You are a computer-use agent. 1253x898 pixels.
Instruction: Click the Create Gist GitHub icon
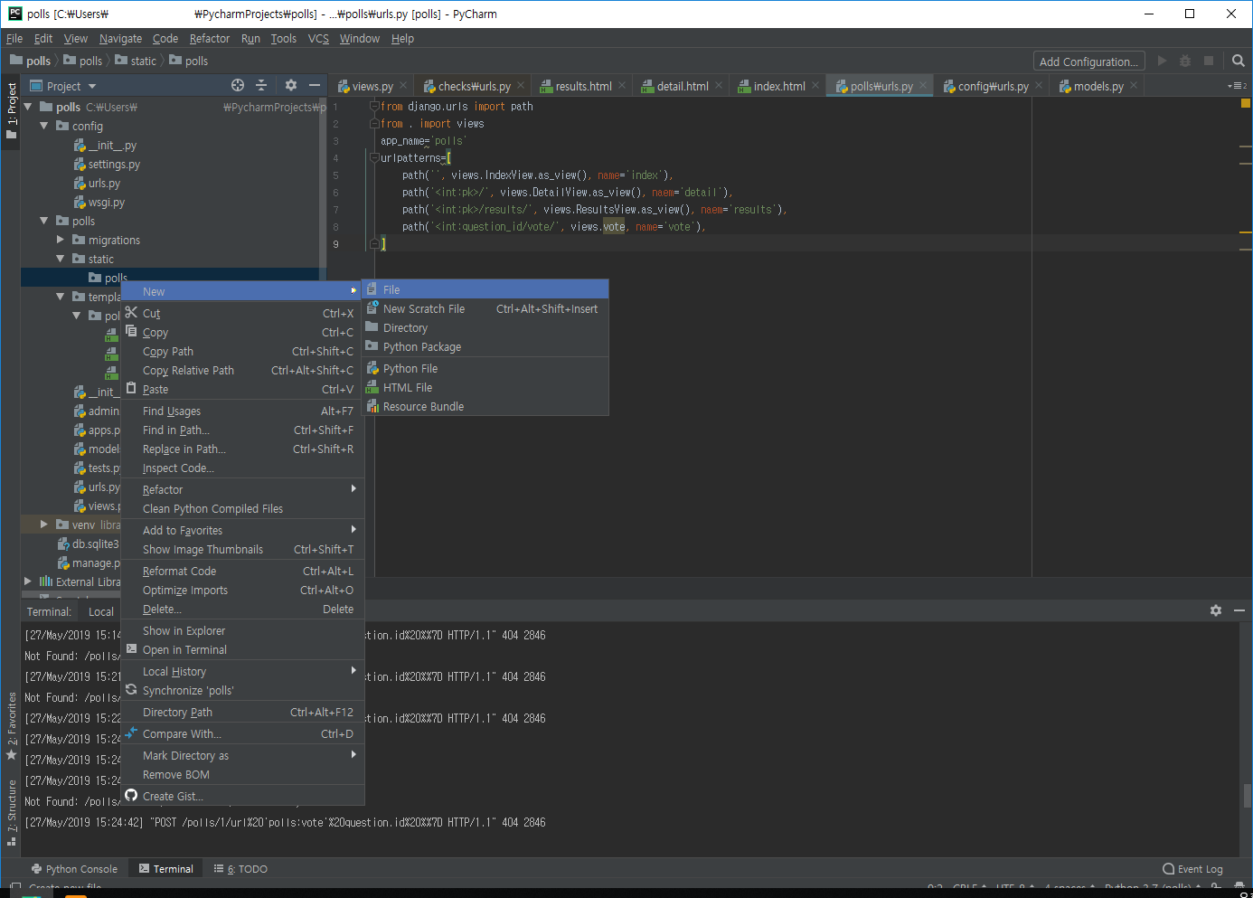(x=131, y=795)
